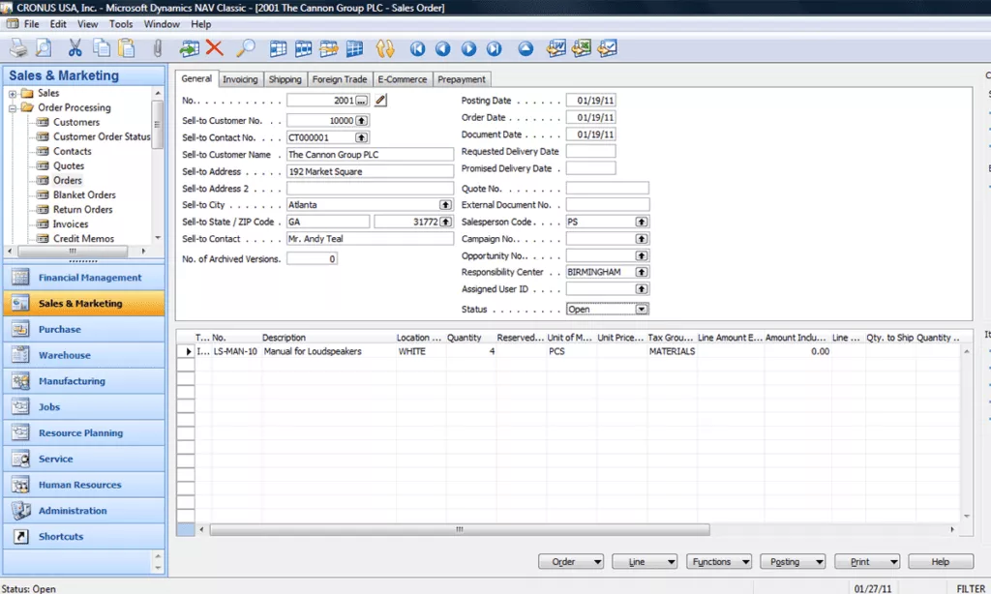Go to the next record
The image size is (991, 594).
tap(468, 48)
